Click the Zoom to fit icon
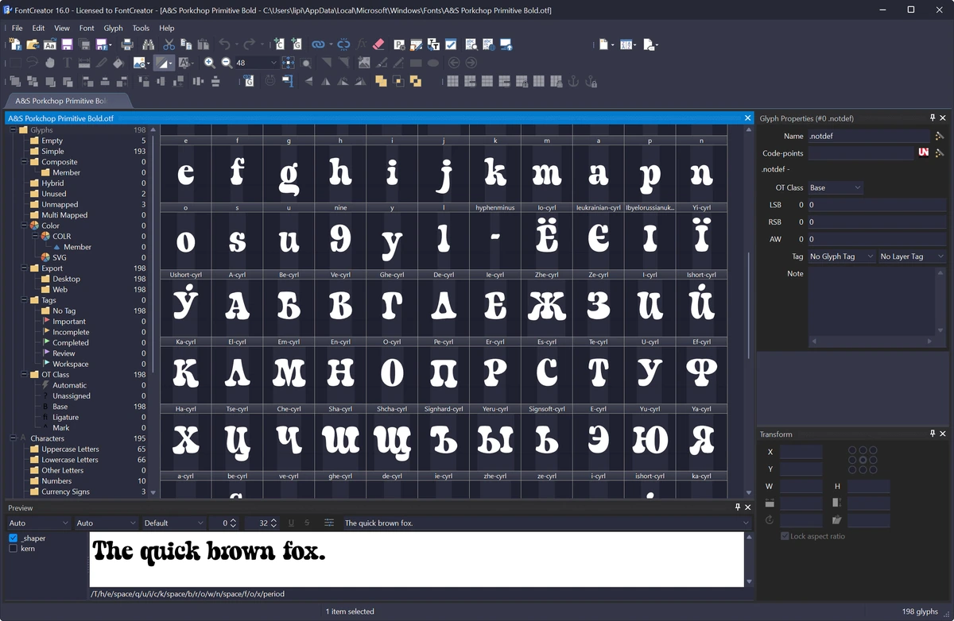 pyautogui.click(x=288, y=63)
